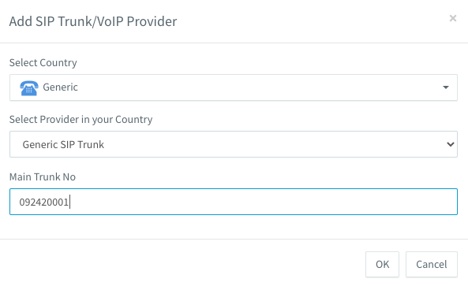Expand the Select Country caret arrow
This screenshot has height=286, width=468.
[x=446, y=87]
